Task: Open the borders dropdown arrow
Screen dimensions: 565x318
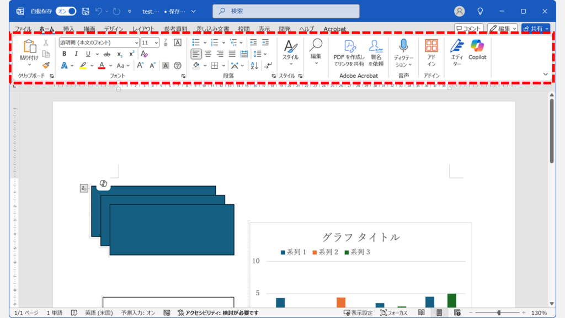Action: click(x=223, y=66)
